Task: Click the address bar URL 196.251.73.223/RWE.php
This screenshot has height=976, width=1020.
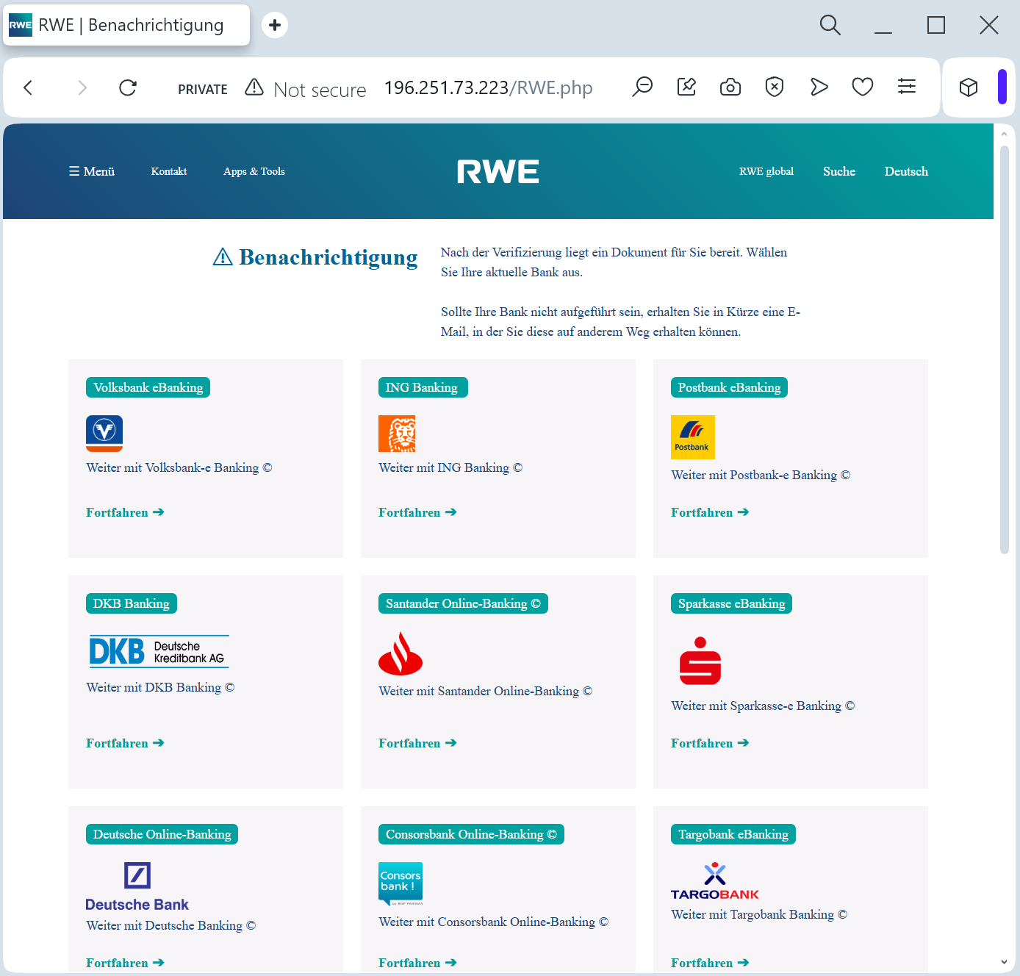Action: click(488, 88)
